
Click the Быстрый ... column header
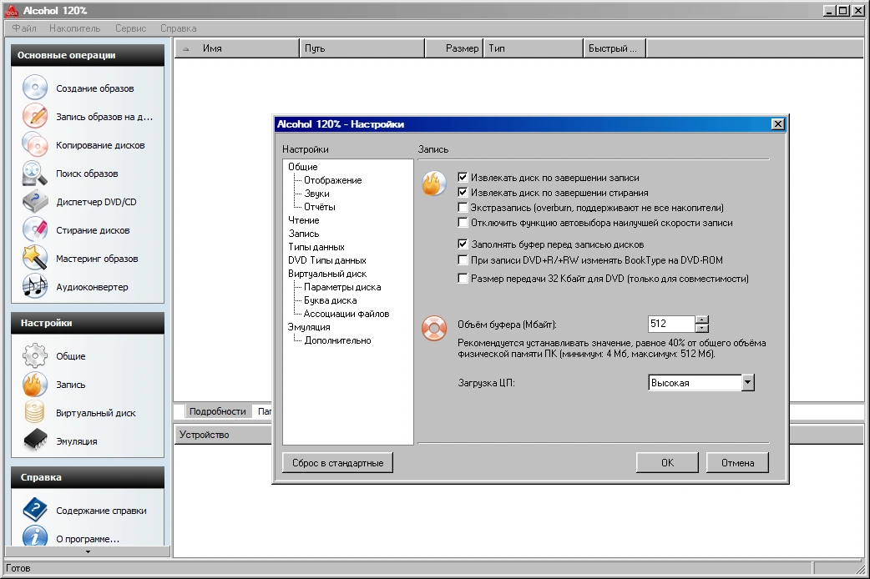(x=615, y=48)
